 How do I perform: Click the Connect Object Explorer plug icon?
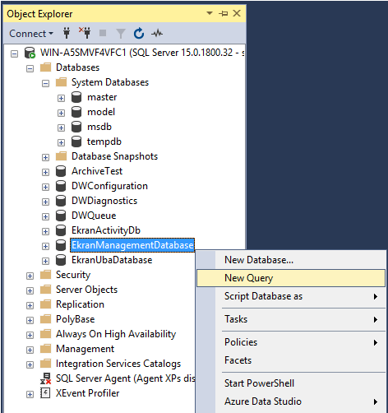(67, 33)
